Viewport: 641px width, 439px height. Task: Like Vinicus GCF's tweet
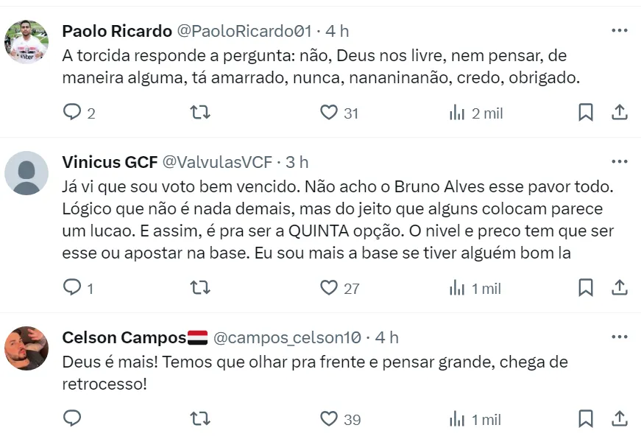pos(328,288)
